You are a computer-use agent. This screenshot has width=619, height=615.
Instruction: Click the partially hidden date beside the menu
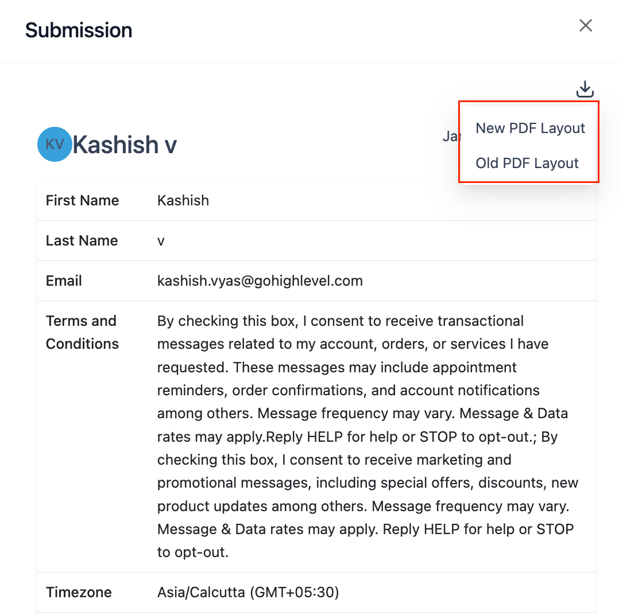(x=450, y=137)
